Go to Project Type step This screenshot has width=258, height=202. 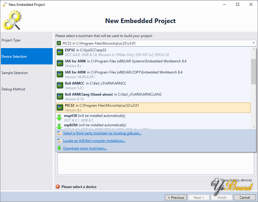pos(27,40)
